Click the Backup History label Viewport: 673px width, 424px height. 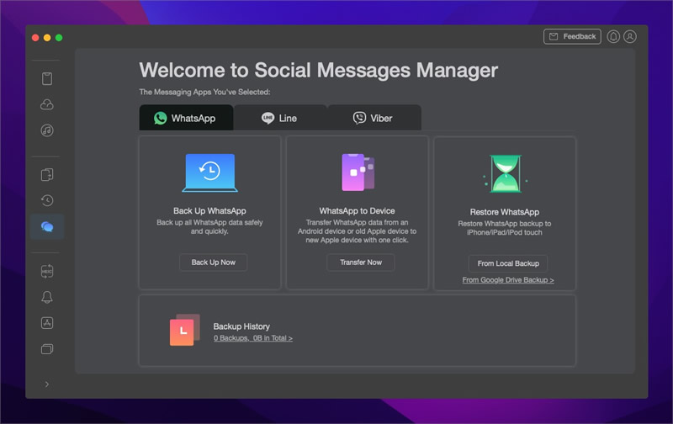(x=241, y=326)
